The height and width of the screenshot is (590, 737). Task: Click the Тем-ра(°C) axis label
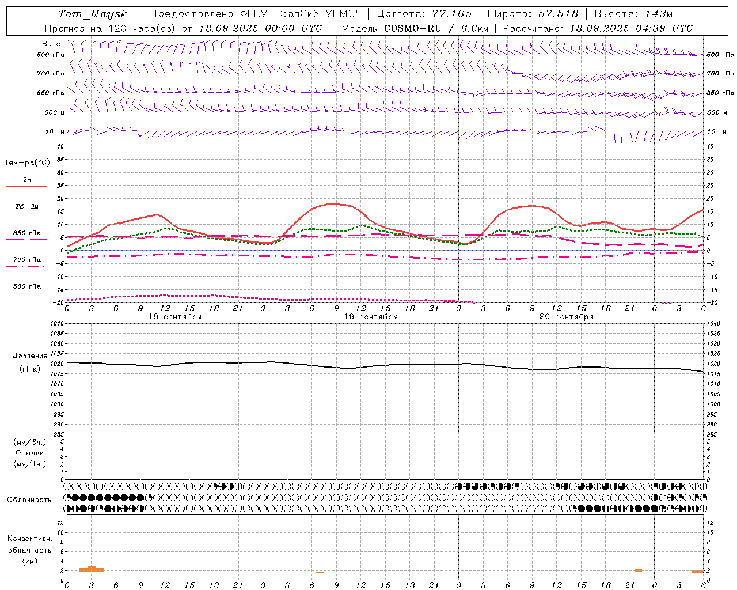(x=27, y=163)
